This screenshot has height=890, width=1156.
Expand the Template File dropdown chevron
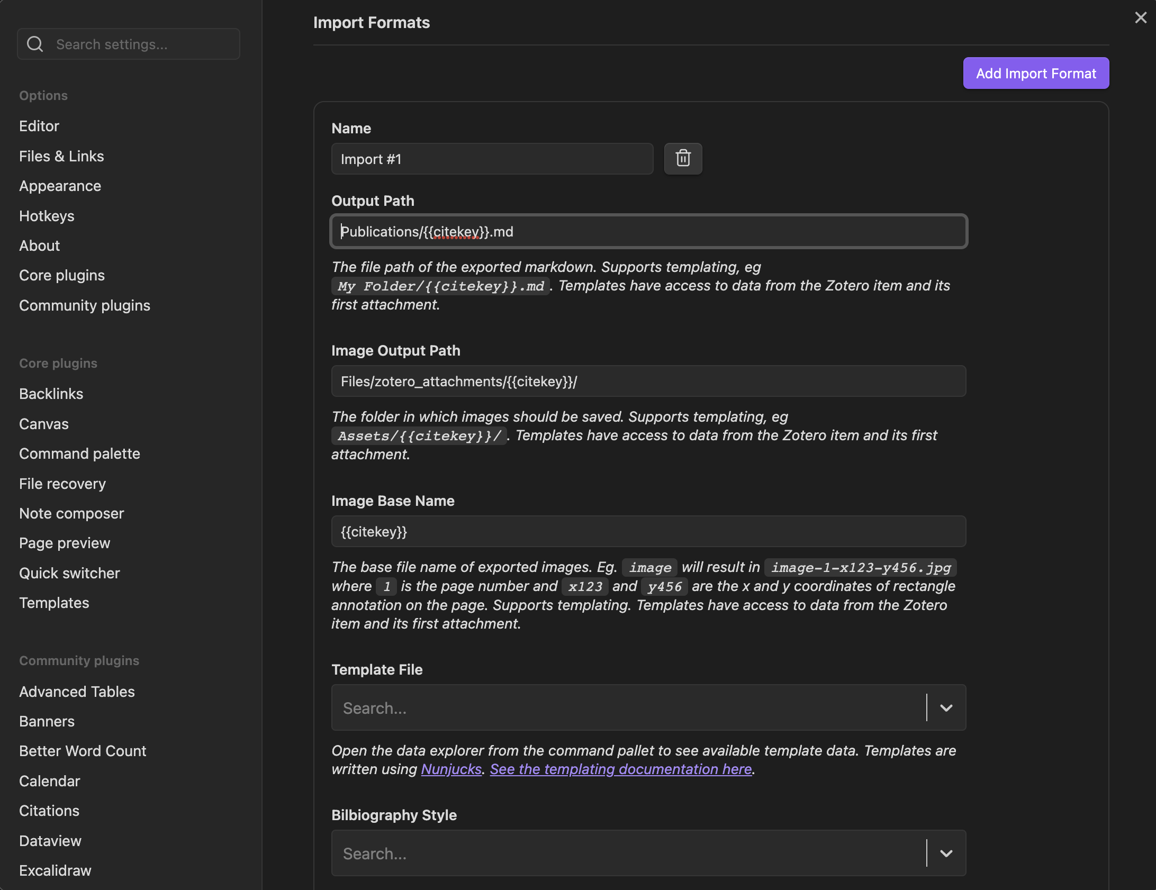(x=946, y=707)
